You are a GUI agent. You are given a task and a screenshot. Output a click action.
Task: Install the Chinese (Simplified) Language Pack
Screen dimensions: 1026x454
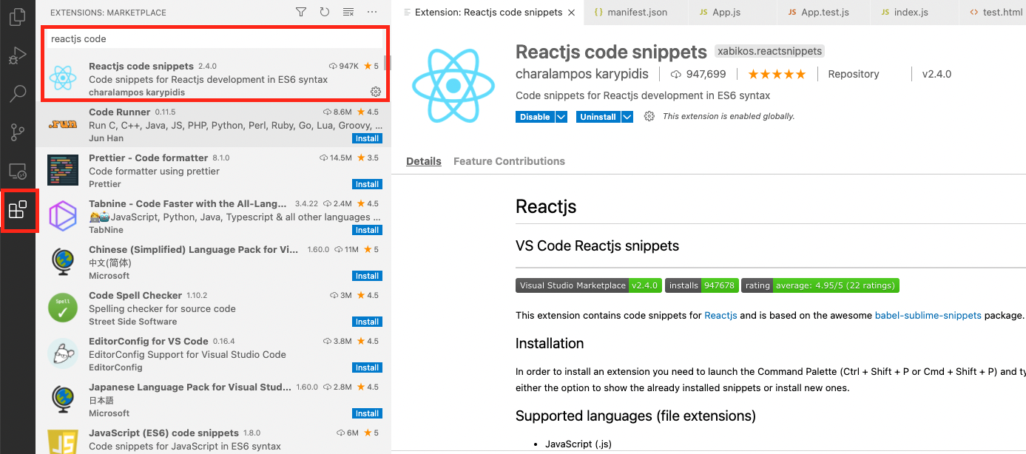pyautogui.click(x=367, y=276)
